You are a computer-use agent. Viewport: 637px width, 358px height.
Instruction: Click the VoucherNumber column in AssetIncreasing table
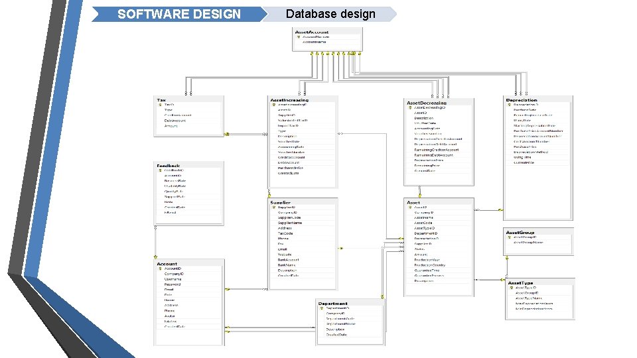click(291, 152)
